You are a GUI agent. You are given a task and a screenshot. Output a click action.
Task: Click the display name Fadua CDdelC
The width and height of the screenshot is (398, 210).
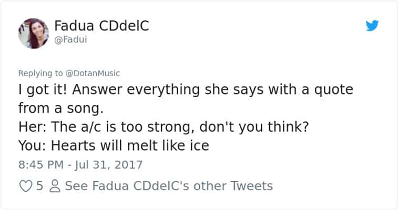(100, 25)
